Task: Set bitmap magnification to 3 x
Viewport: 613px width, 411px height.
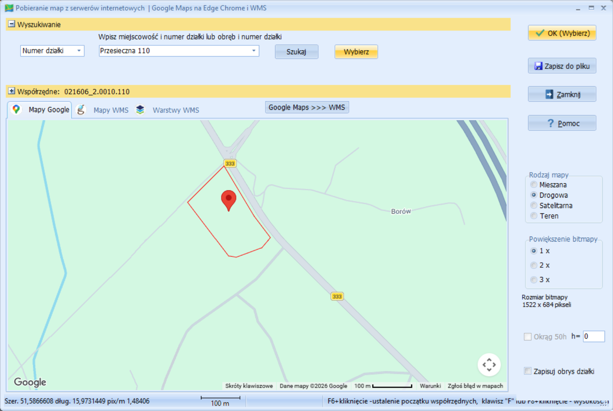Action: 534,280
